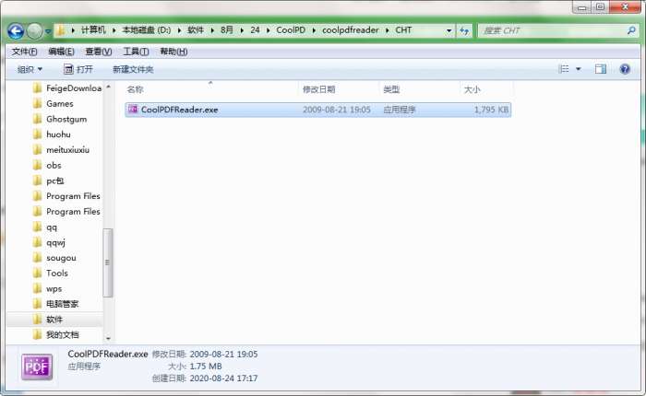Open the 帮助(H) menu

[173, 52]
